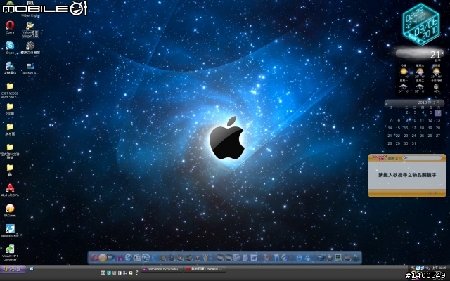Click the blue 3D cube dock icon
Screen dimensions: 450x281
coord(128,258)
